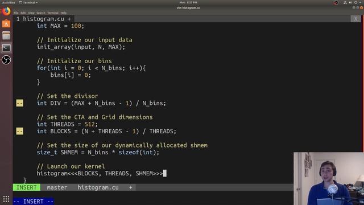Screen dimensions: 364x205
Task: Open the Terminal app menu dropdown in top bar
Action: point(28,2)
